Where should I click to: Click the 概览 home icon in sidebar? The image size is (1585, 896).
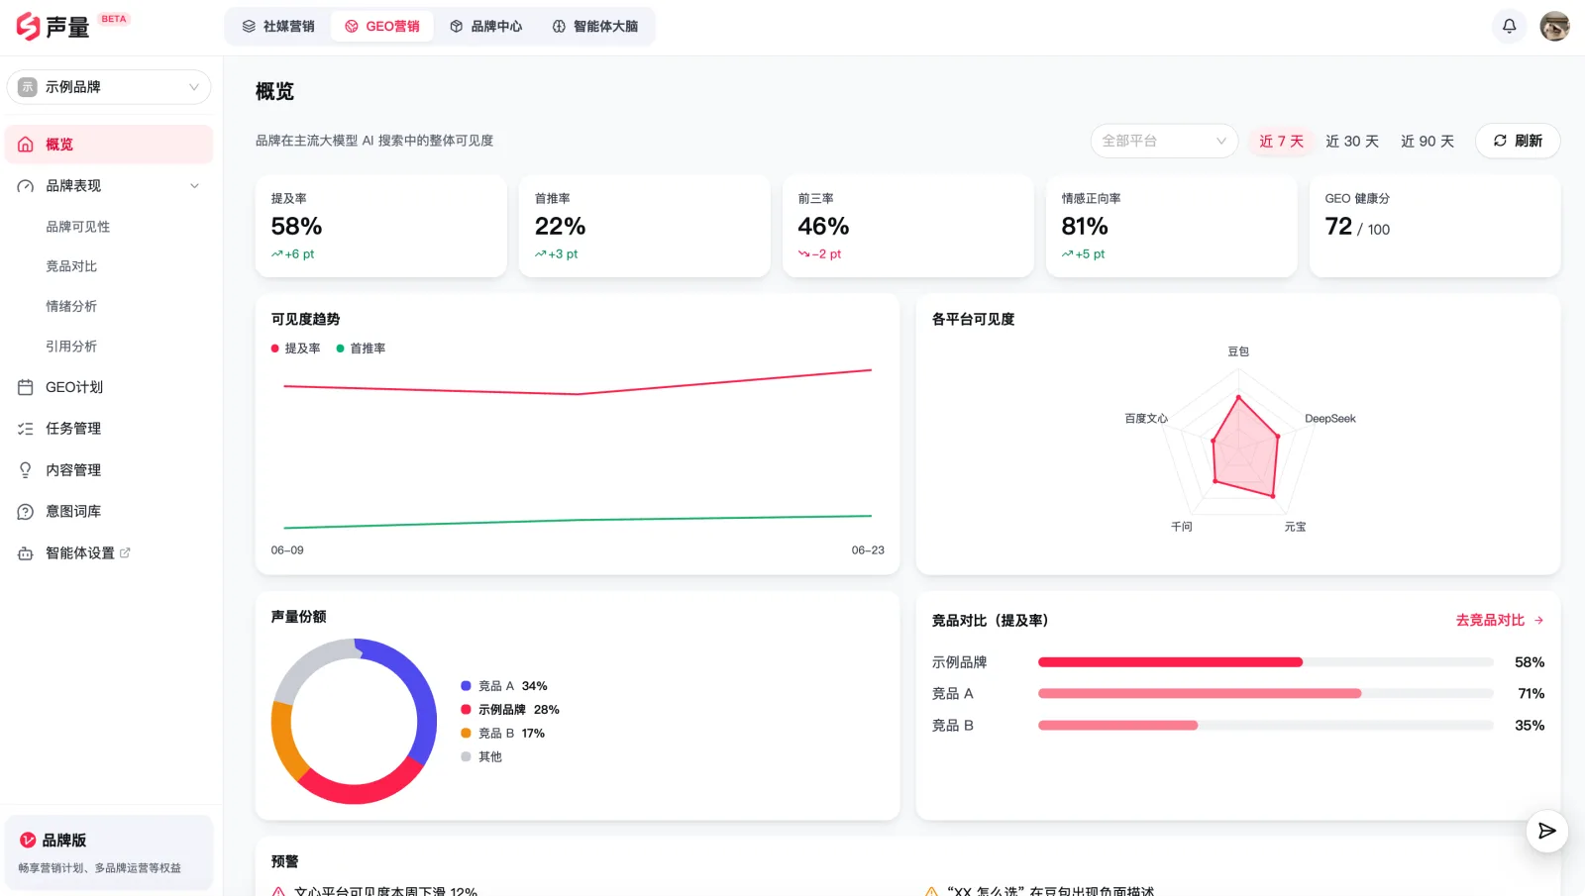(x=26, y=145)
